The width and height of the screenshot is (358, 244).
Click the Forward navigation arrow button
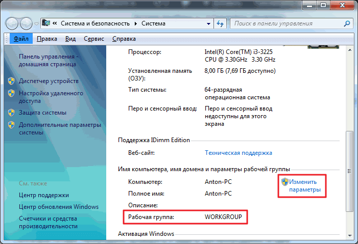(26, 23)
